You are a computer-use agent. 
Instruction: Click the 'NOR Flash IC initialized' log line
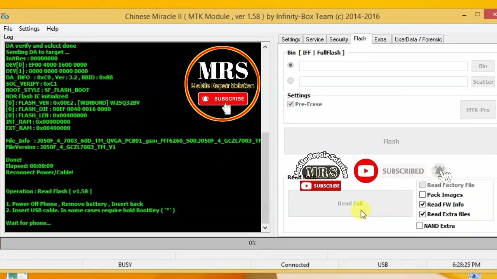(x=37, y=96)
